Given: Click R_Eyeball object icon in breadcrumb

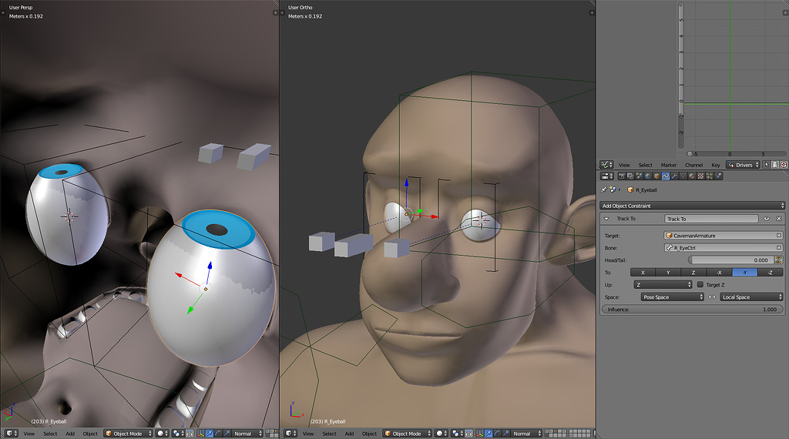Looking at the screenshot, I should (630, 190).
